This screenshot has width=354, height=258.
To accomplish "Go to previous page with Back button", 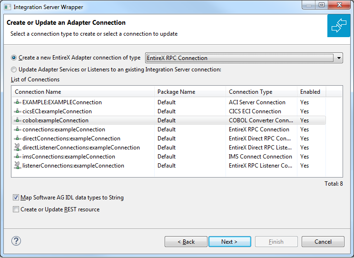I will coord(186,242).
